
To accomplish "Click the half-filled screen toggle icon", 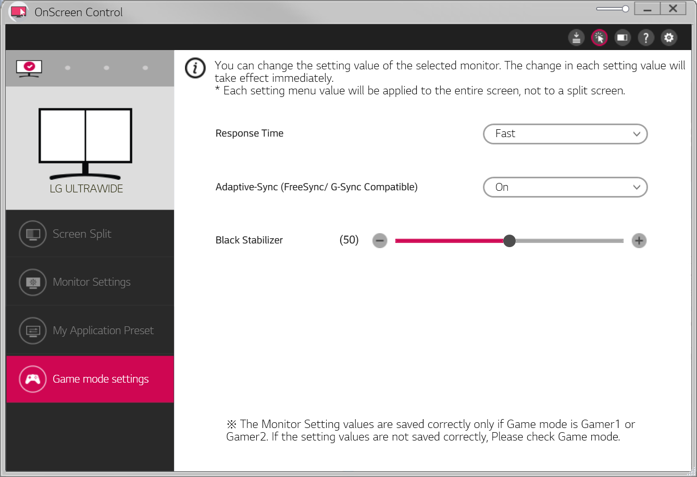I will (x=622, y=38).
